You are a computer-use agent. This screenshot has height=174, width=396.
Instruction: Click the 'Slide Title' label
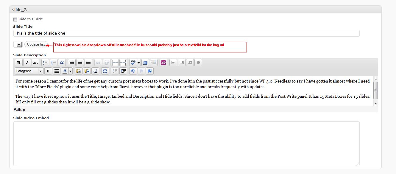(23, 27)
